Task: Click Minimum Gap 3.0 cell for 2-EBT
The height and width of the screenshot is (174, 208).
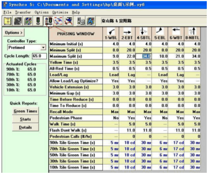Action: (x=127, y=93)
